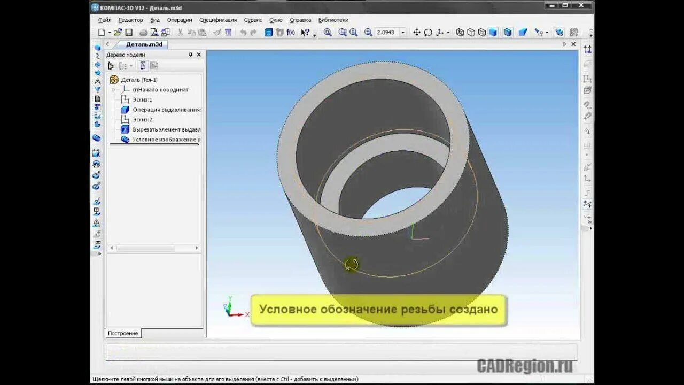Select the Деталь (Тел-1) root node
The width and height of the screenshot is (684, 385).
139,80
